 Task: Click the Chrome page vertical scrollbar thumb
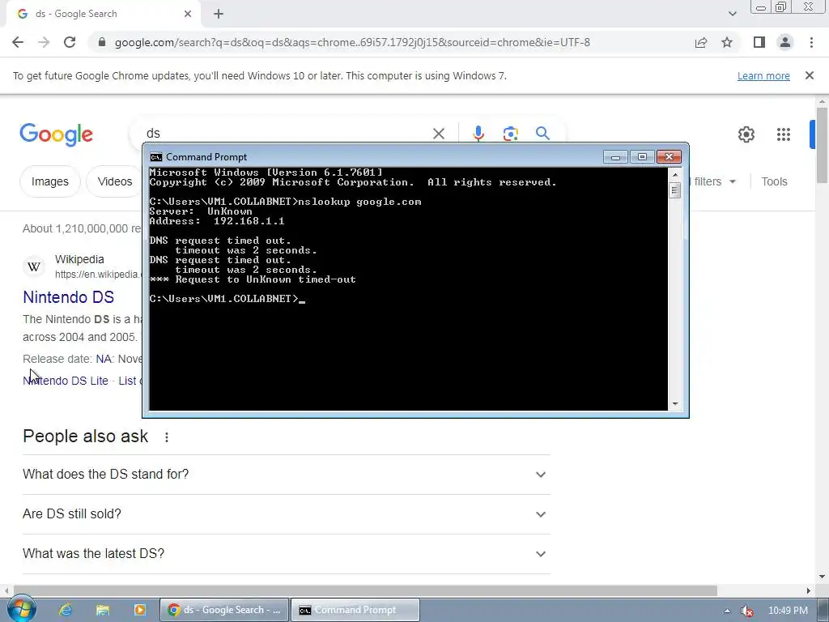tap(822, 144)
